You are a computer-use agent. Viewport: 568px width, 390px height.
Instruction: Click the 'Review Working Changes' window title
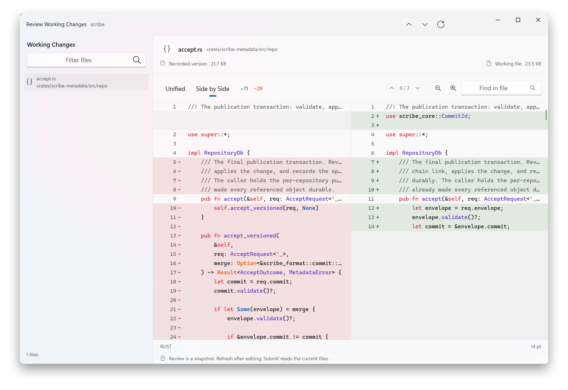[x=56, y=24]
